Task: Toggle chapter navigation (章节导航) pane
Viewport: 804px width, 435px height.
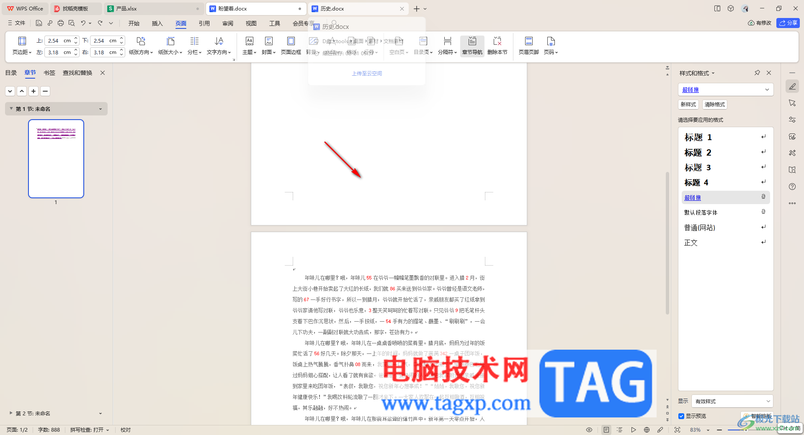Action: 472,46
